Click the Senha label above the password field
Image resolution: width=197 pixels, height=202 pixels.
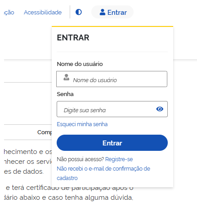tap(65, 94)
